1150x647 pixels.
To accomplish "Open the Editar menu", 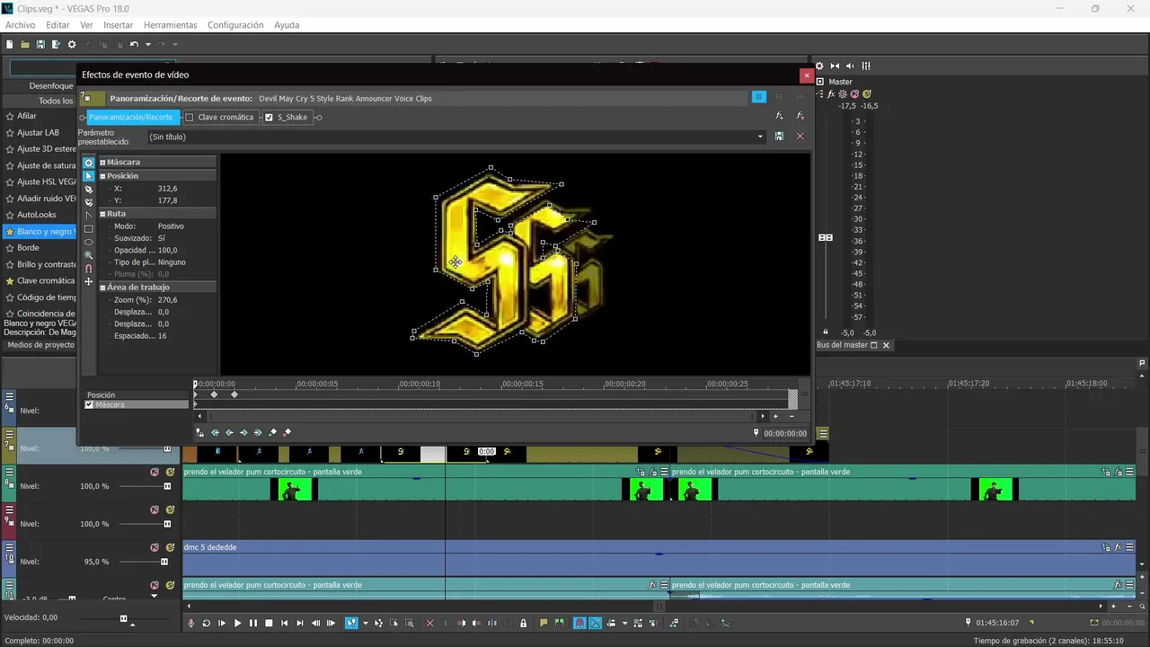I will click(x=57, y=25).
